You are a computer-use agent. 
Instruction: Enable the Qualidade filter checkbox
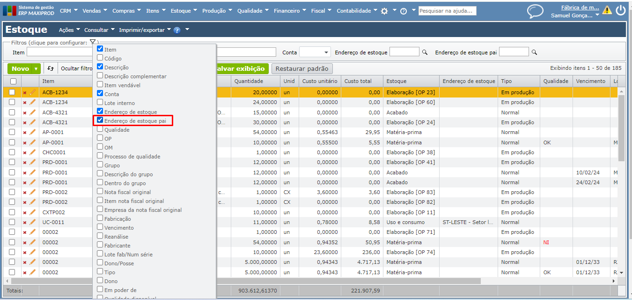(x=100, y=129)
